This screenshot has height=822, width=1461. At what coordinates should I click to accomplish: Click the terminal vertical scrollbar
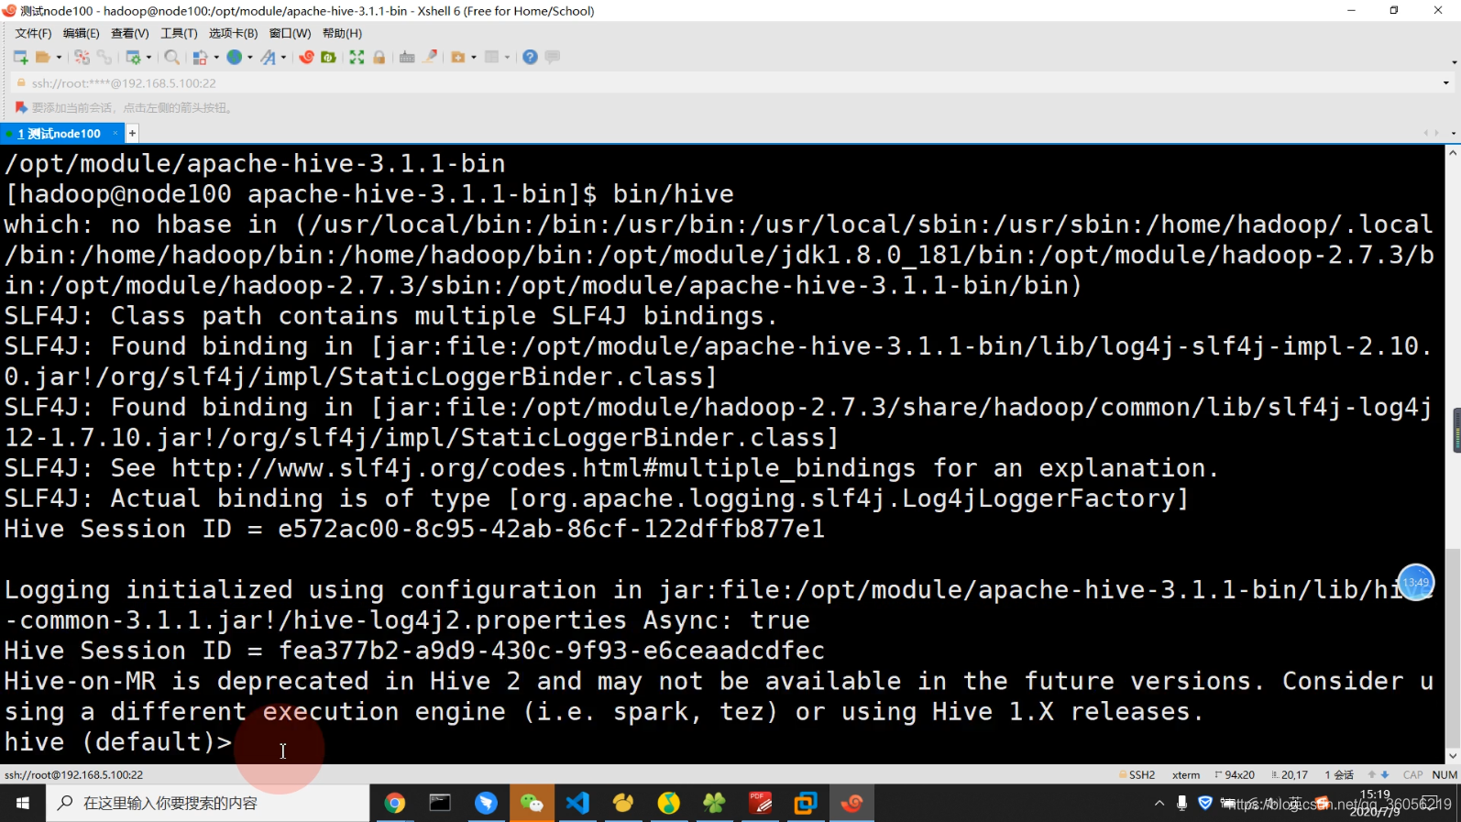click(x=1453, y=454)
